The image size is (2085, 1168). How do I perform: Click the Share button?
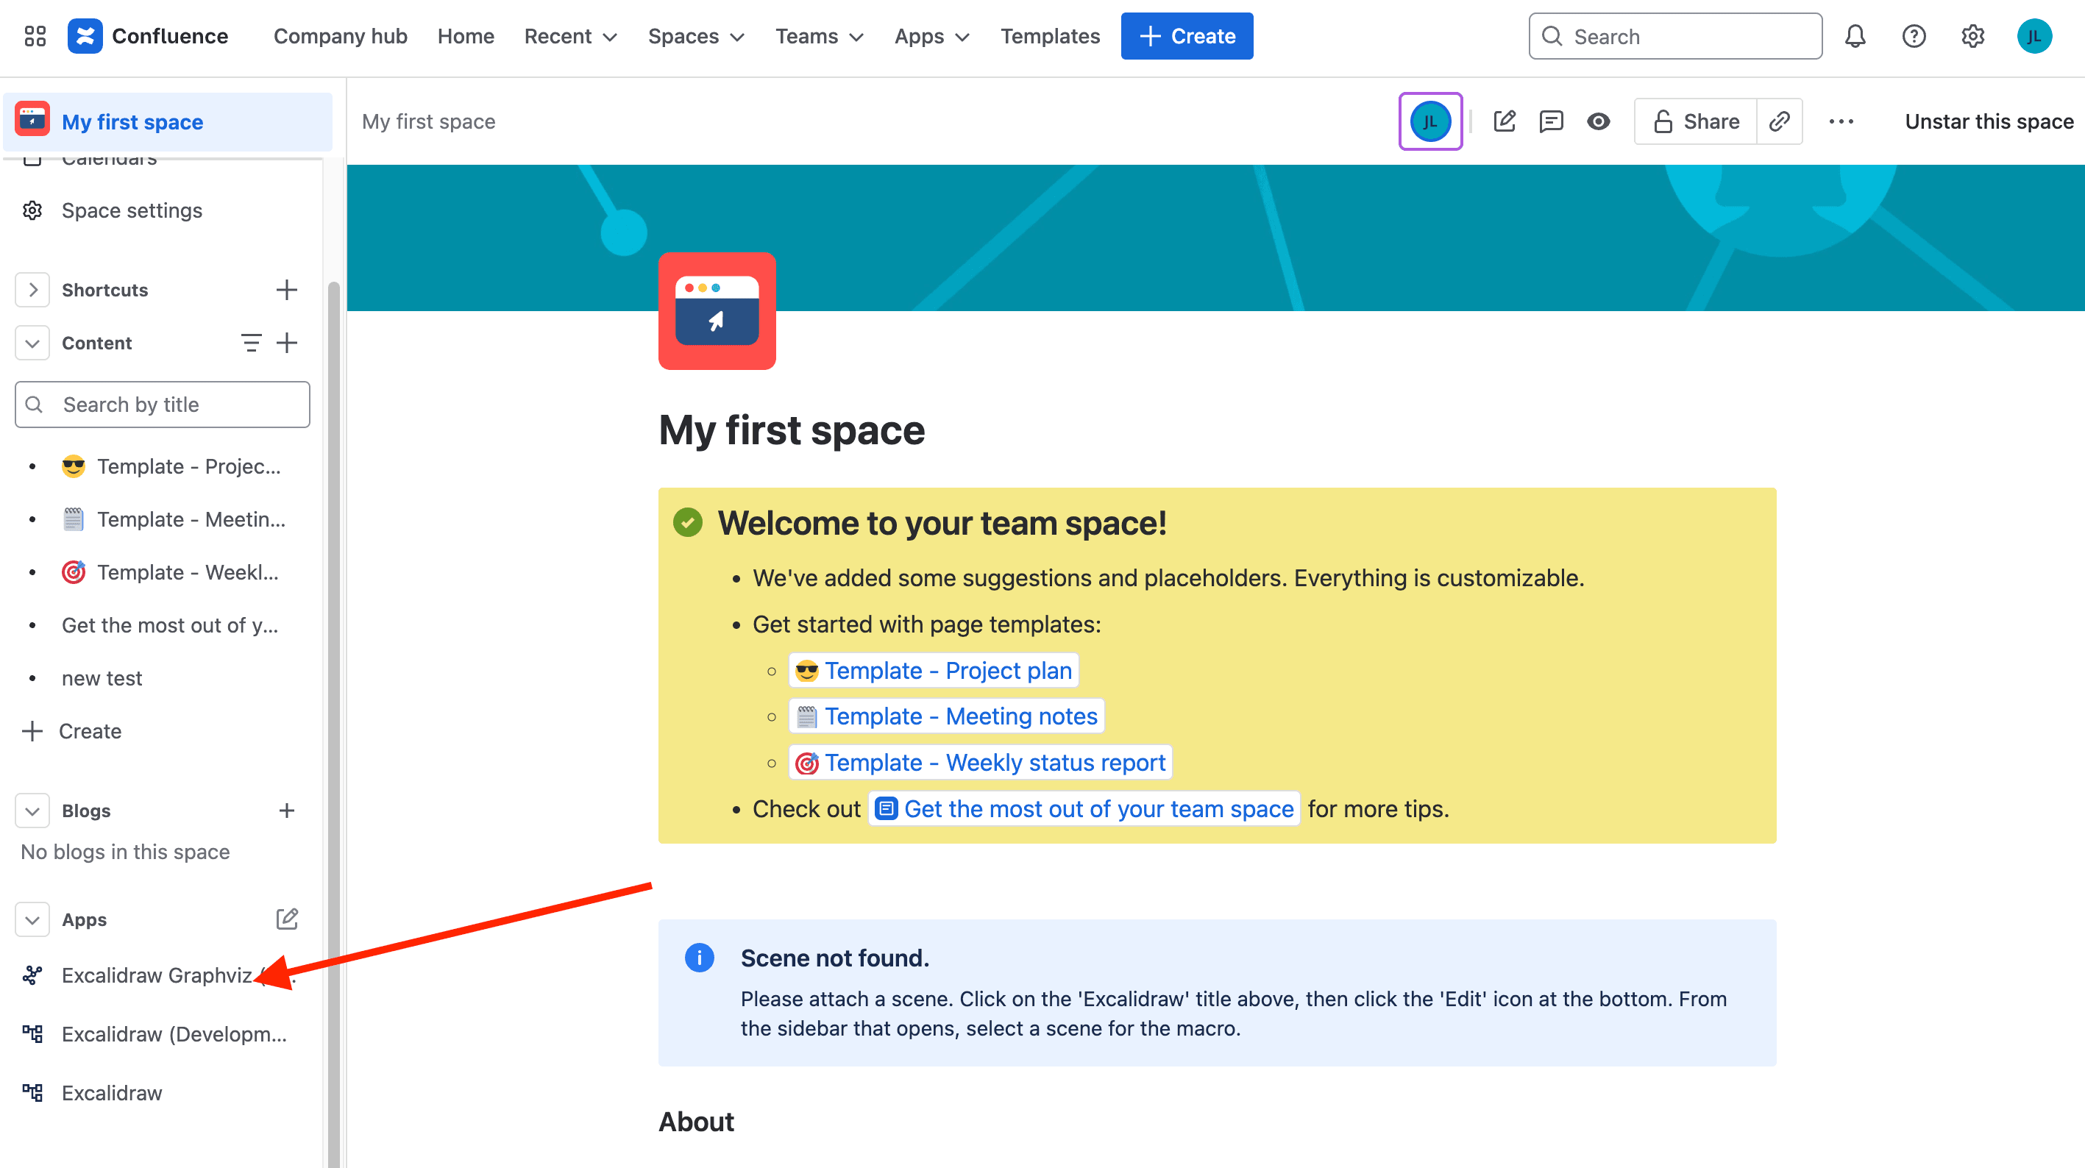1696,121
